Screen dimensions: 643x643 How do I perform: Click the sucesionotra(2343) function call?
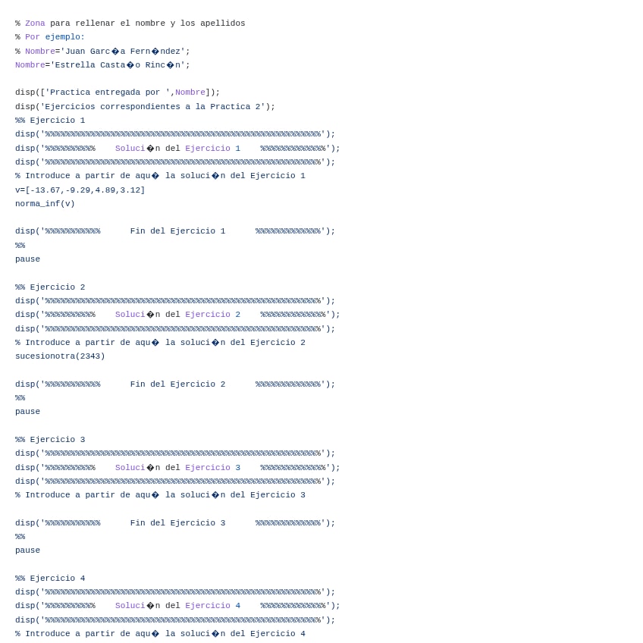(x=60, y=356)
